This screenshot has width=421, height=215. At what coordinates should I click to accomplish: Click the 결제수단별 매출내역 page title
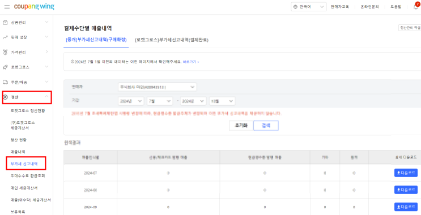tap(88, 28)
